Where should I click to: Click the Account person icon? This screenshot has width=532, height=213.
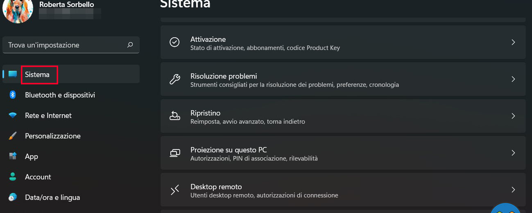click(x=13, y=177)
